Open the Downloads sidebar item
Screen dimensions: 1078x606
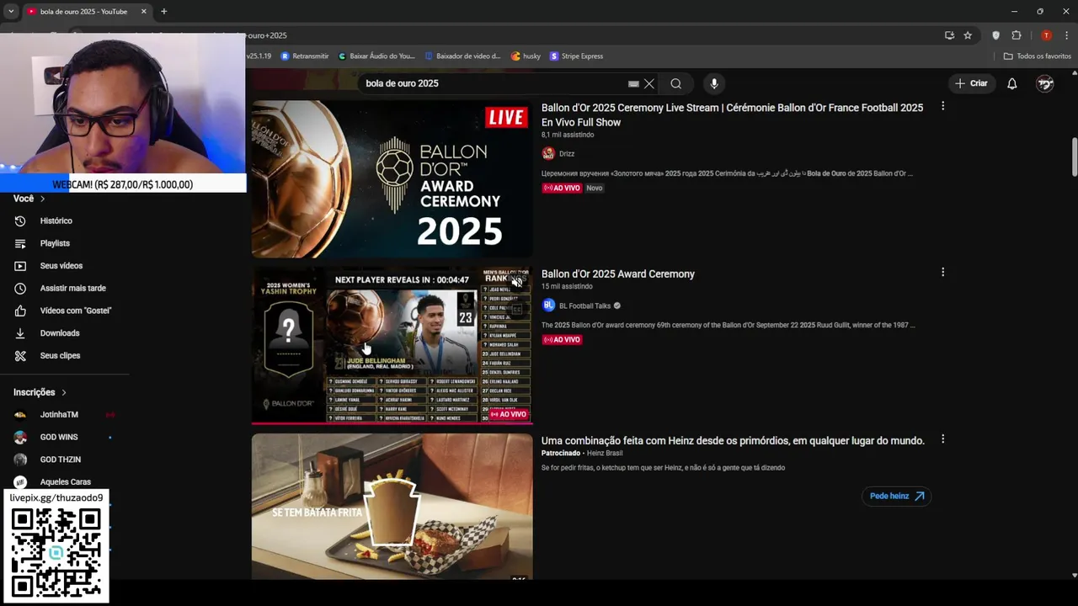[59, 333]
